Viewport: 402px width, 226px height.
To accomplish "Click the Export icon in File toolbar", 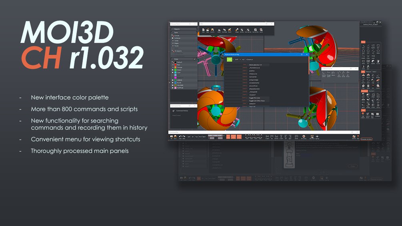I will [230, 30].
